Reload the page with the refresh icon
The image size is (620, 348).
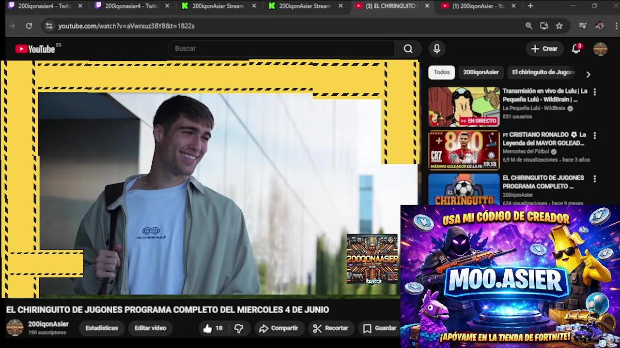tap(29, 26)
